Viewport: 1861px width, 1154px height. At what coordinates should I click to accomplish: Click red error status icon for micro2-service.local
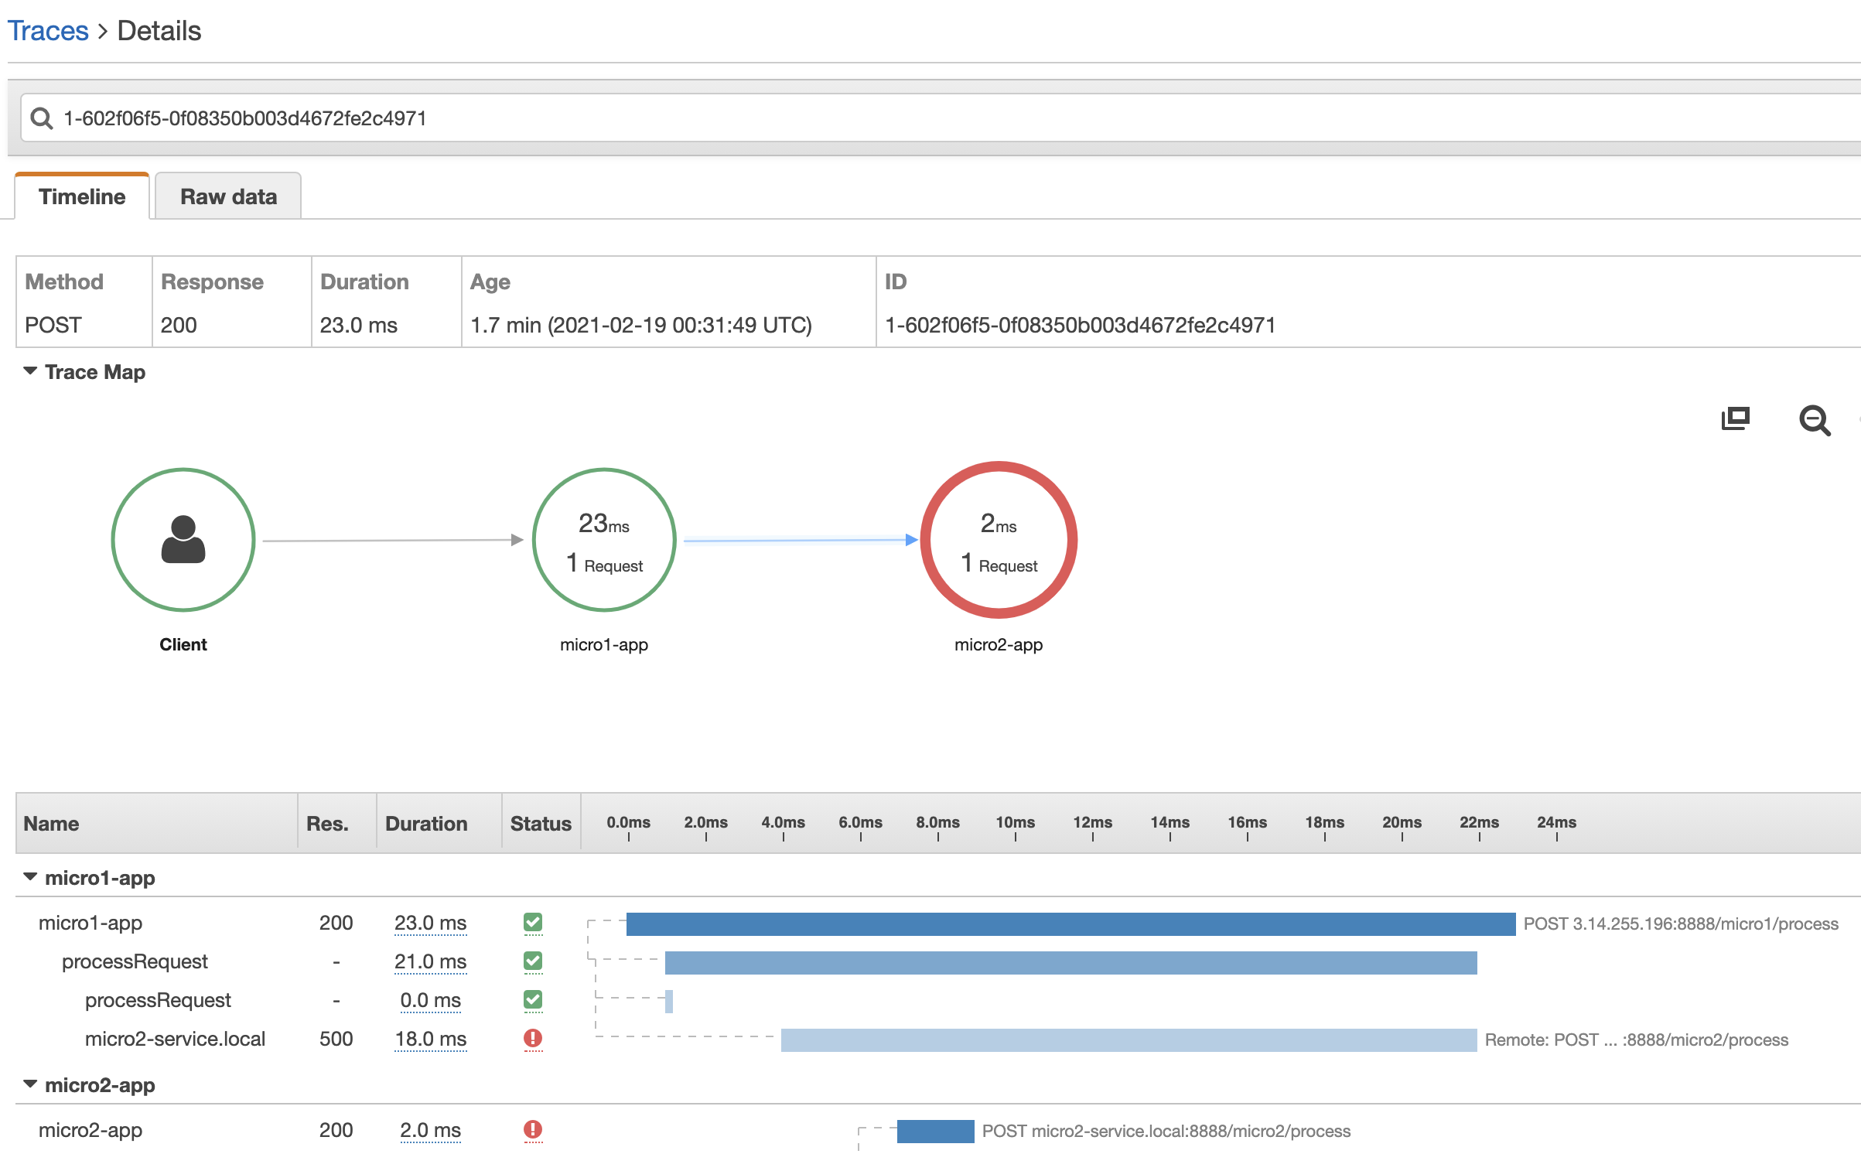[x=533, y=1038]
